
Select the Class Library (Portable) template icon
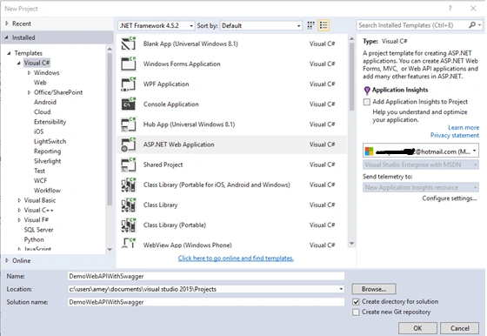129,225
